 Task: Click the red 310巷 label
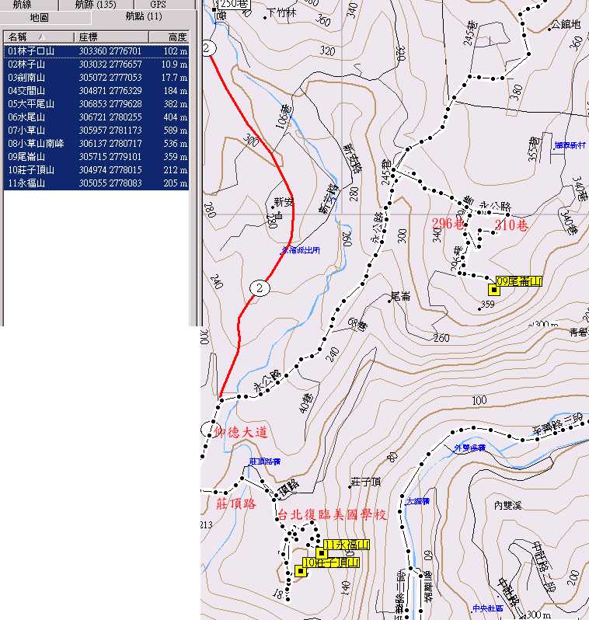point(511,225)
